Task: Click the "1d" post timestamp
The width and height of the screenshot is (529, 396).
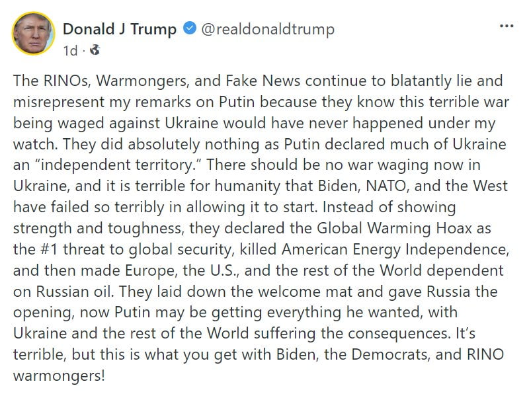Action: tap(70, 50)
